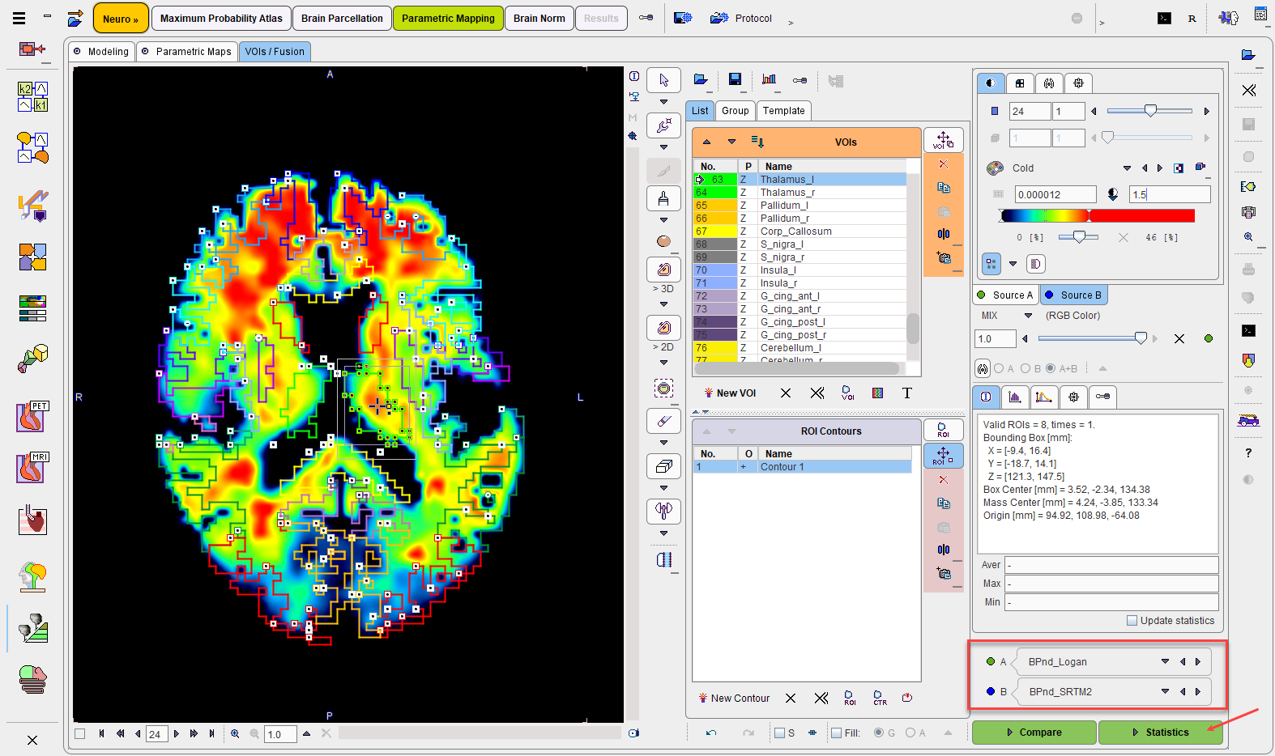Click the New VOI button
This screenshot has width=1275, height=756.
coord(730,393)
